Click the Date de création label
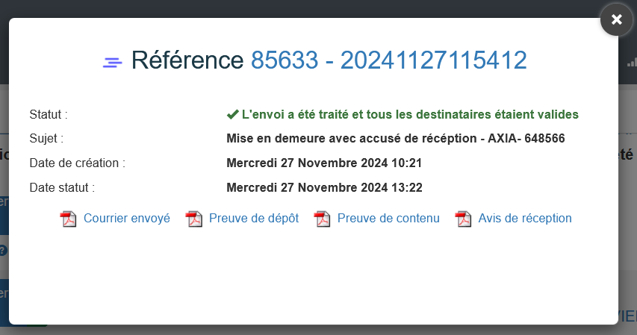The height and width of the screenshot is (335, 637). (77, 163)
